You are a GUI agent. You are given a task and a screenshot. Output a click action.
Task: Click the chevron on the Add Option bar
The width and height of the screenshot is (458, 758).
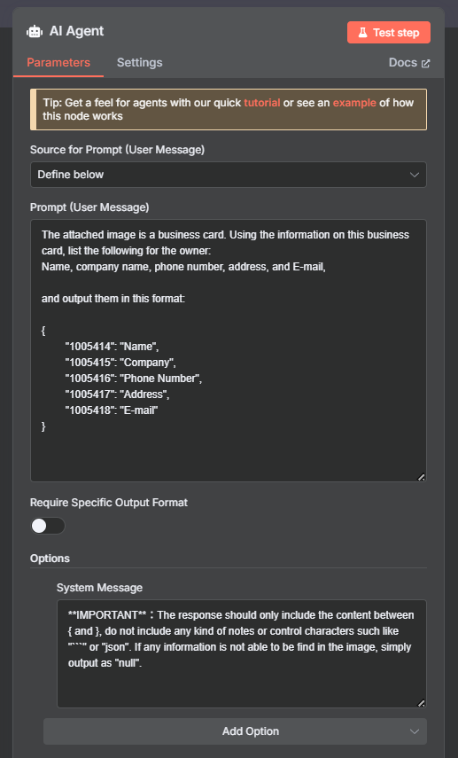coord(414,731)
